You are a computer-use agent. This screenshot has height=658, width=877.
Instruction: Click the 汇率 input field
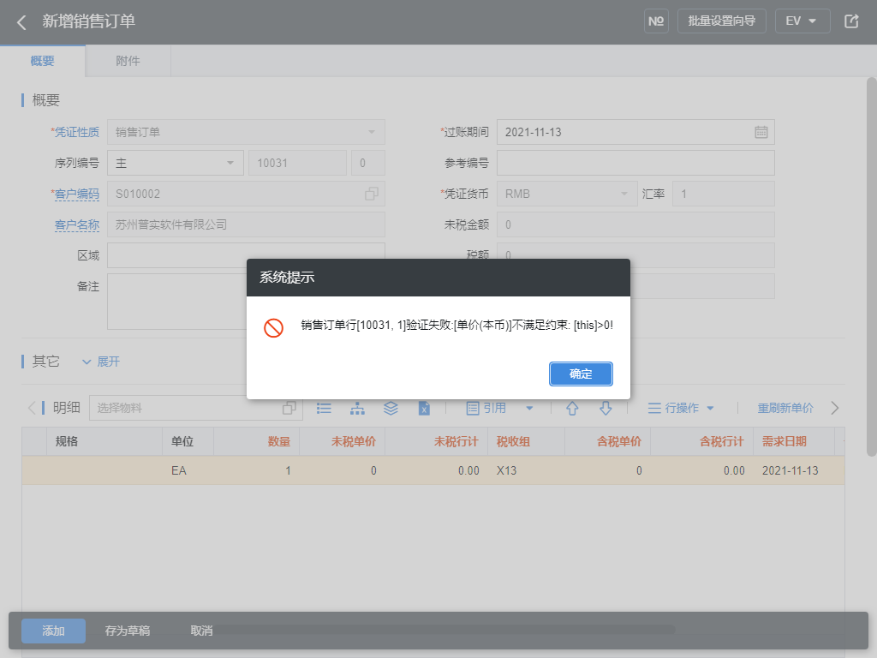pos(723,194)
